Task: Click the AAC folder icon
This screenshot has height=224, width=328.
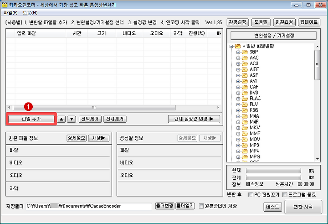Action: (245, 58)
